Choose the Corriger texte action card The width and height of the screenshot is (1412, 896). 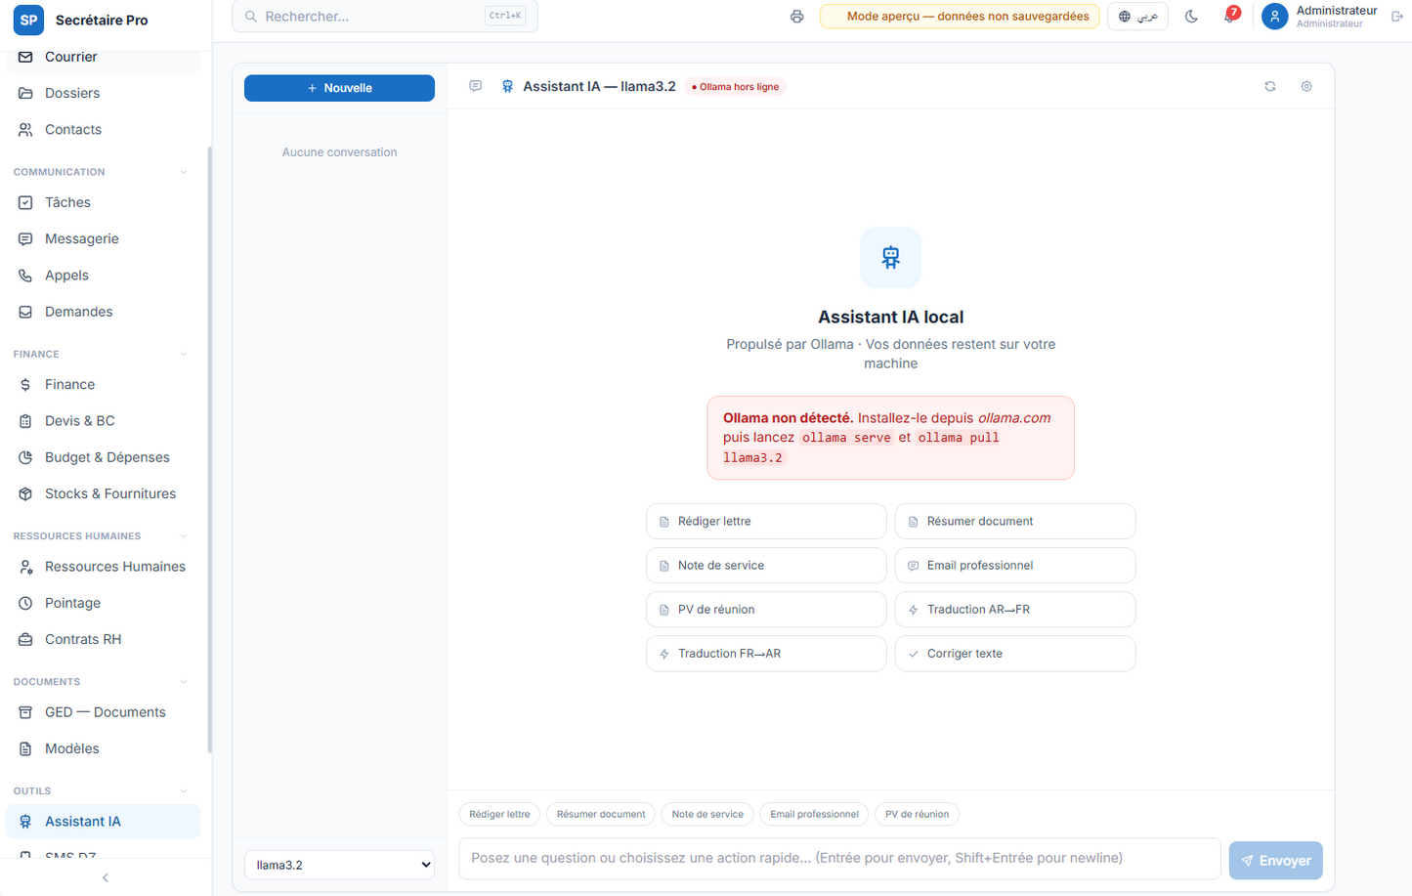coord(1015,654)
